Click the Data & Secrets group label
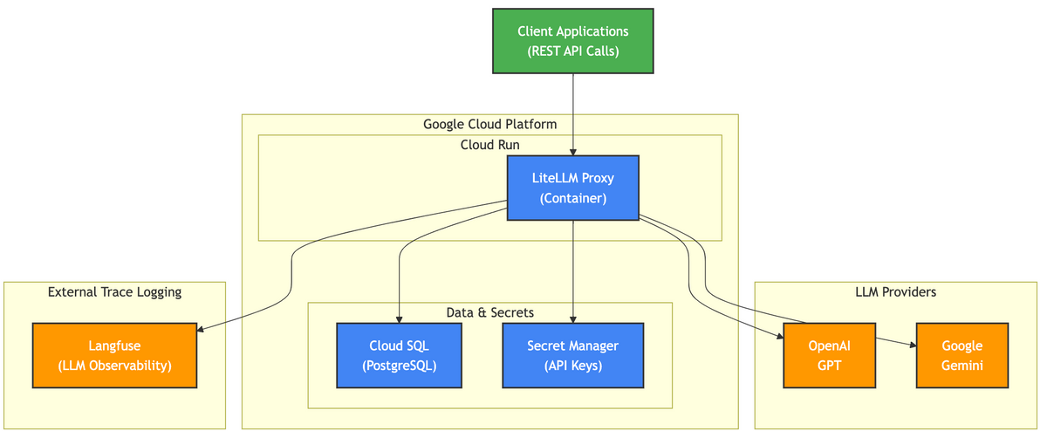Image resolution: width=1047 pixels, height=431 pixels. (489, 312)
